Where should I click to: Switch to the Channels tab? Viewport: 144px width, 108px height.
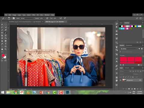coord(127,68)
